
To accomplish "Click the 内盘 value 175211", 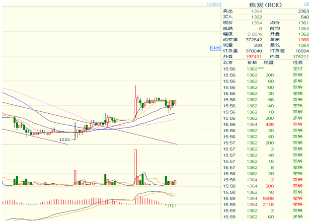I will pyautogui.click(x=301, y=57).
